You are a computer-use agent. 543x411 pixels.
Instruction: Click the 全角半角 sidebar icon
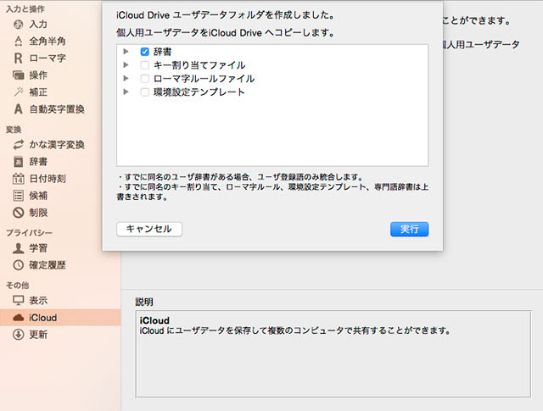(x=19, y=42)
